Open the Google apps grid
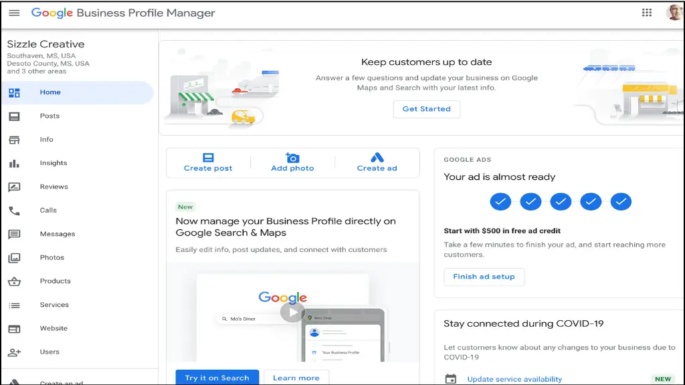This screenshot has width=685, height=385. click(647, 13)
